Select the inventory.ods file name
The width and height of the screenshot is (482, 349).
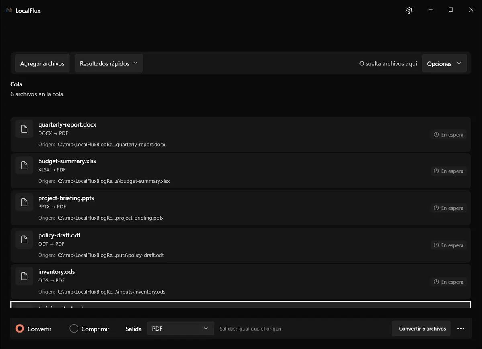coord(56,271)
